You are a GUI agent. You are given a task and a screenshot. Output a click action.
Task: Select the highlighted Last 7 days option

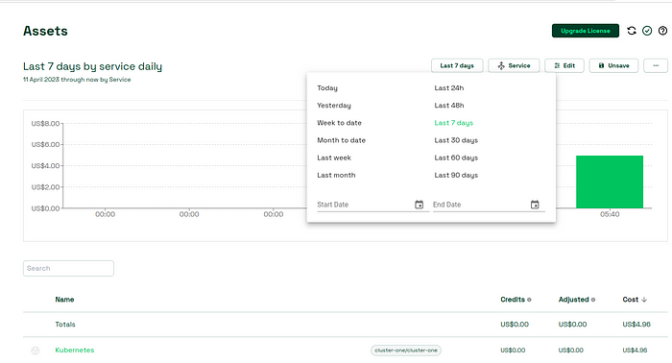click(454, 123)
